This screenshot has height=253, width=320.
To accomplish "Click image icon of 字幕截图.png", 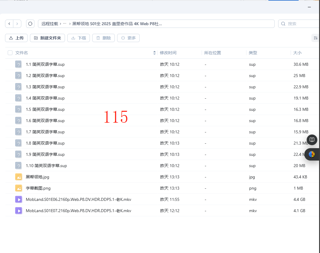I will (x=19, y=188).
